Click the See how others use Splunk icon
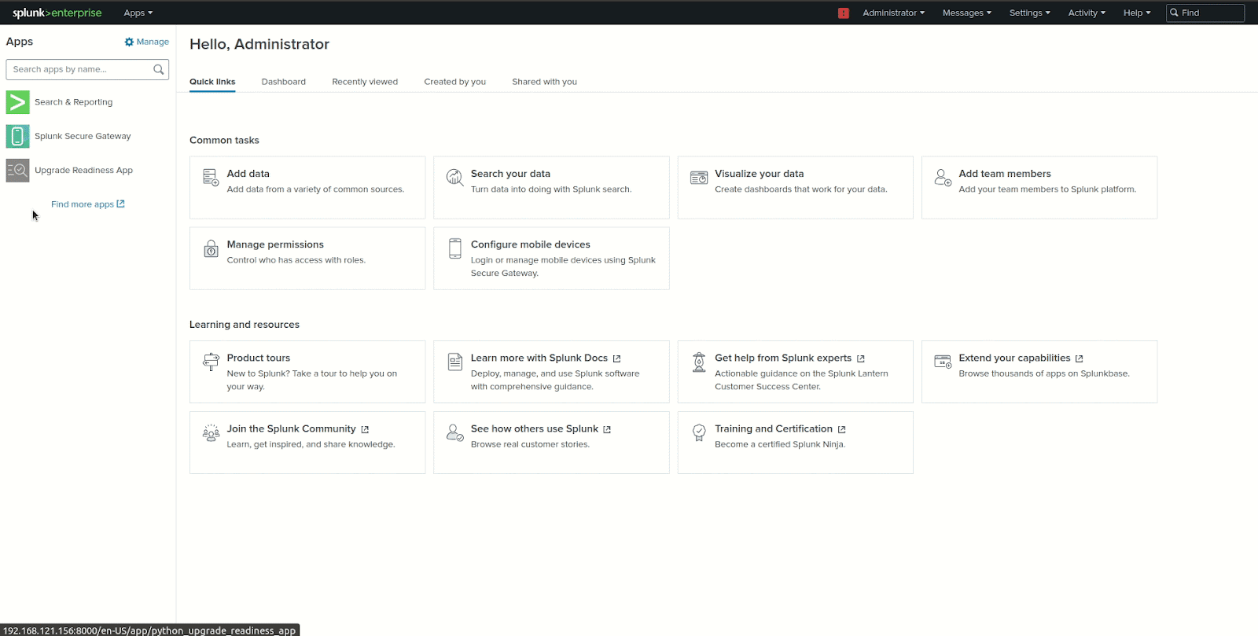Viewport: 1258px width, 636px height. [454, 432]
